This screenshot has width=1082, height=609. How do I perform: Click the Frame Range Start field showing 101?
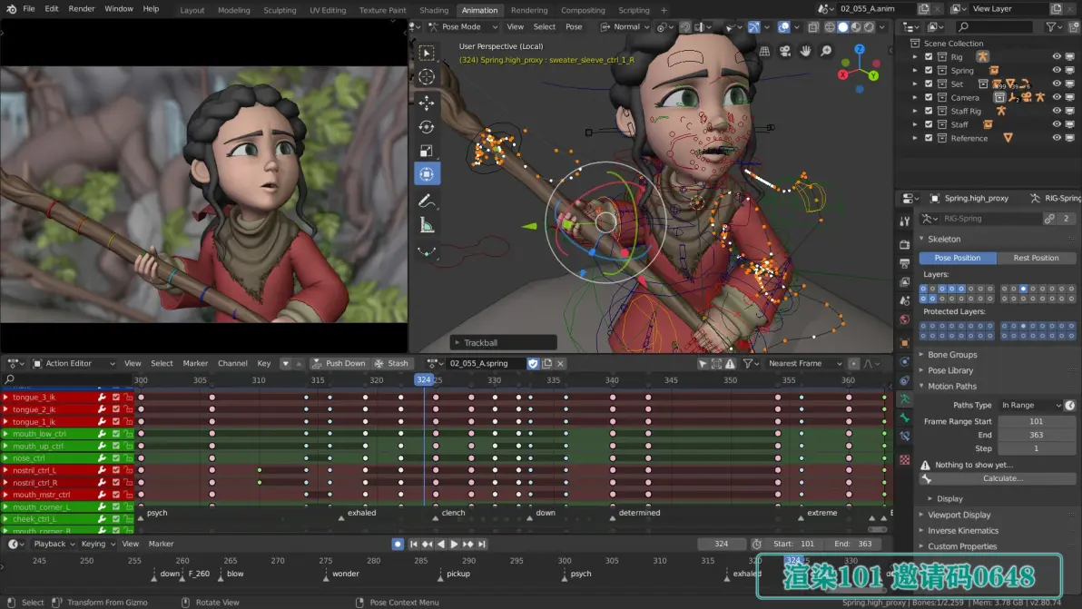coord(1036,421)
